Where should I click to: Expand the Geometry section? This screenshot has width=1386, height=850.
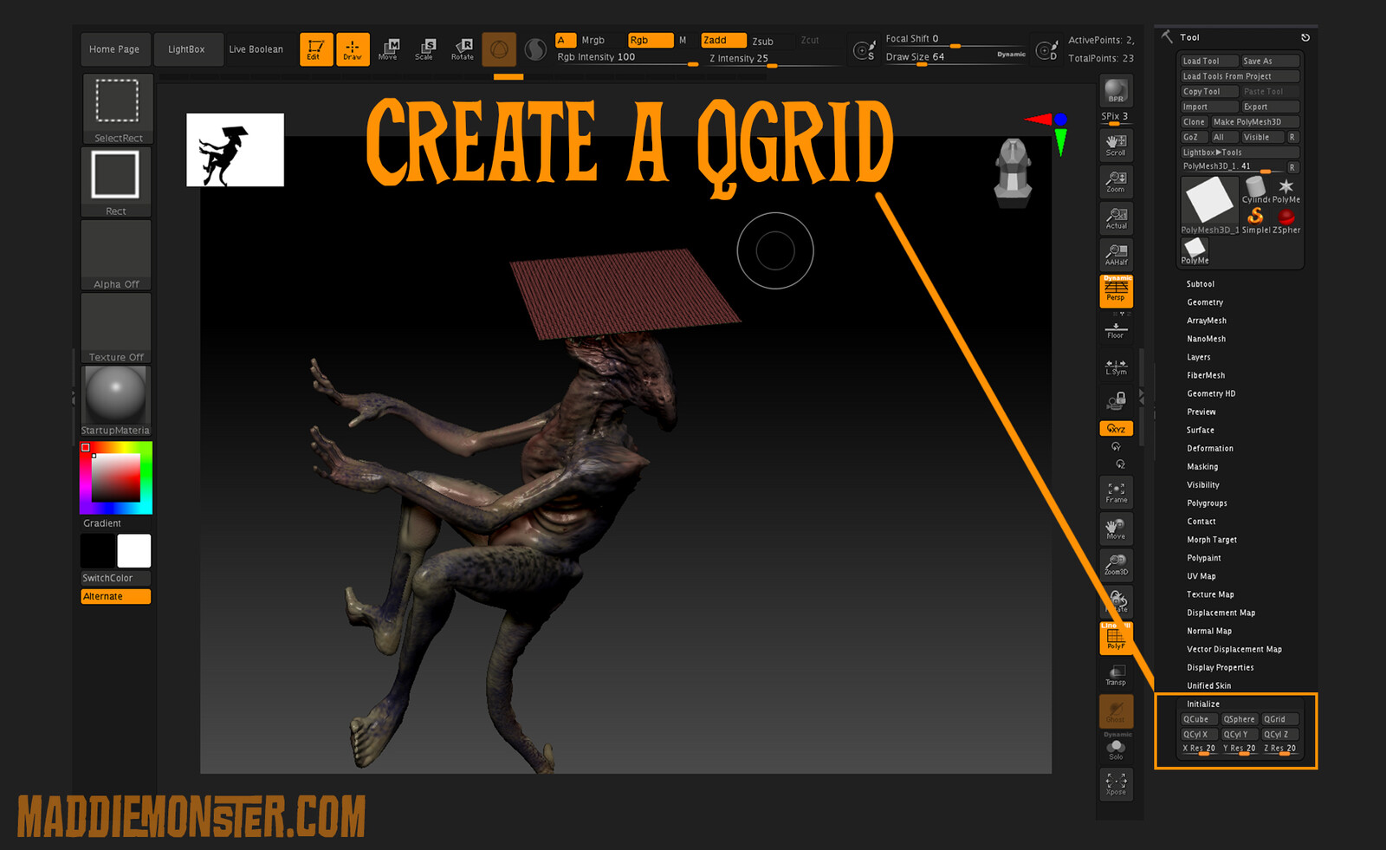pos(1205,302)
